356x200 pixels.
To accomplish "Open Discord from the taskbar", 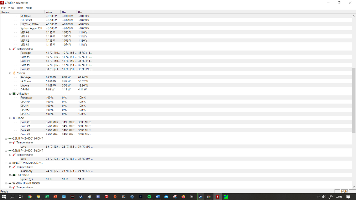I will tap(98, 196).
